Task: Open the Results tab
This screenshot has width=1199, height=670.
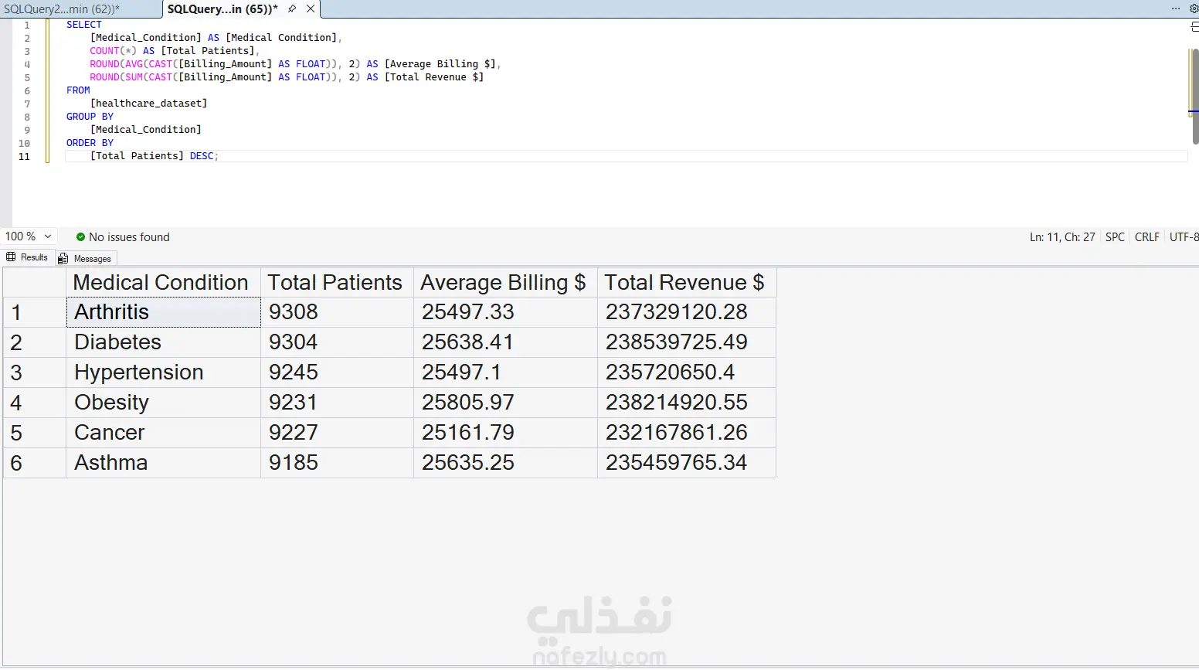Action: (28, 257)
